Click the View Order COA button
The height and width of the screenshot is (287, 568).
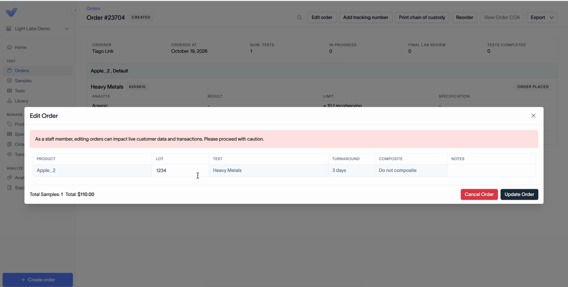tap(502, 17)
